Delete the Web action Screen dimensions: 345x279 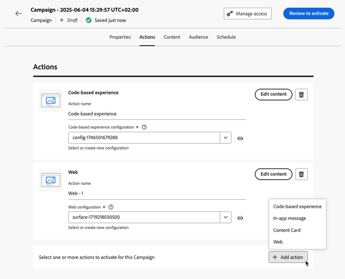301,174
